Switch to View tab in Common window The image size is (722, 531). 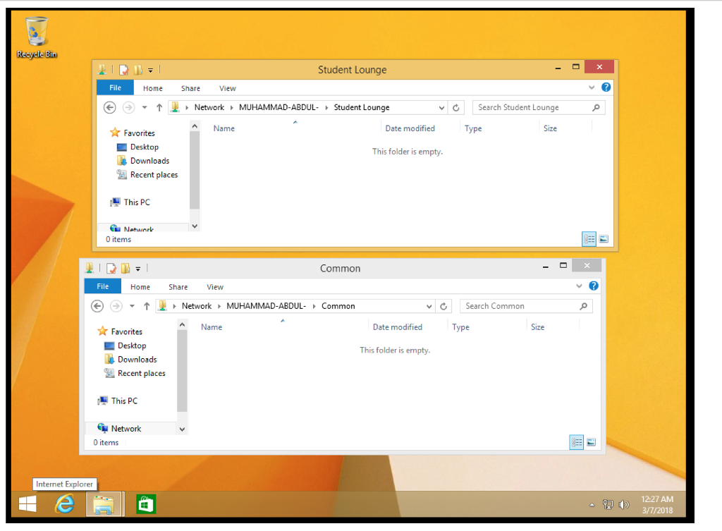pyautogui.click(x=215, y=287)
